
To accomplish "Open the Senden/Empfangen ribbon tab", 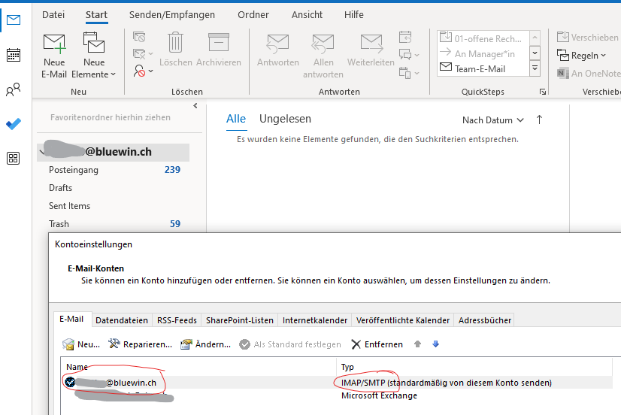I will (x=171, y=14).
